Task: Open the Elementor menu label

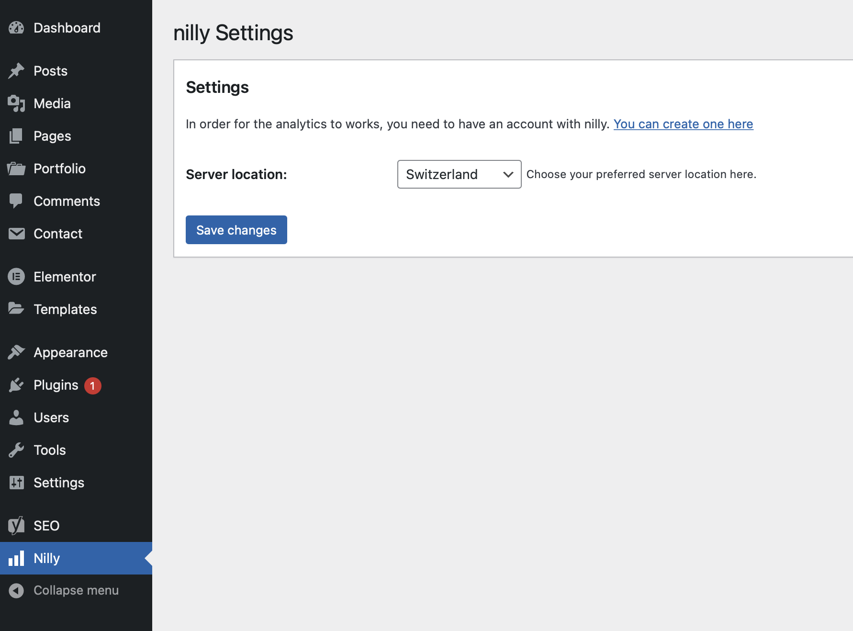Action: tap(65, 277)
